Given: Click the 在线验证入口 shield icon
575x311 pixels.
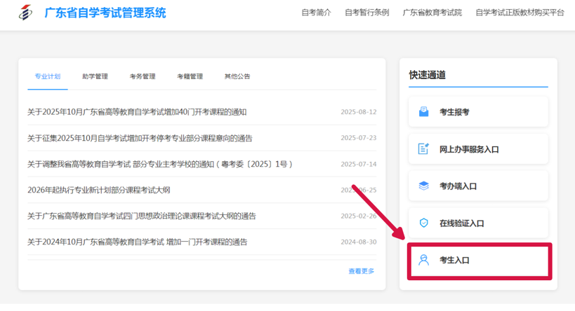Looking at the screenshot, I should tap(423, 223).
